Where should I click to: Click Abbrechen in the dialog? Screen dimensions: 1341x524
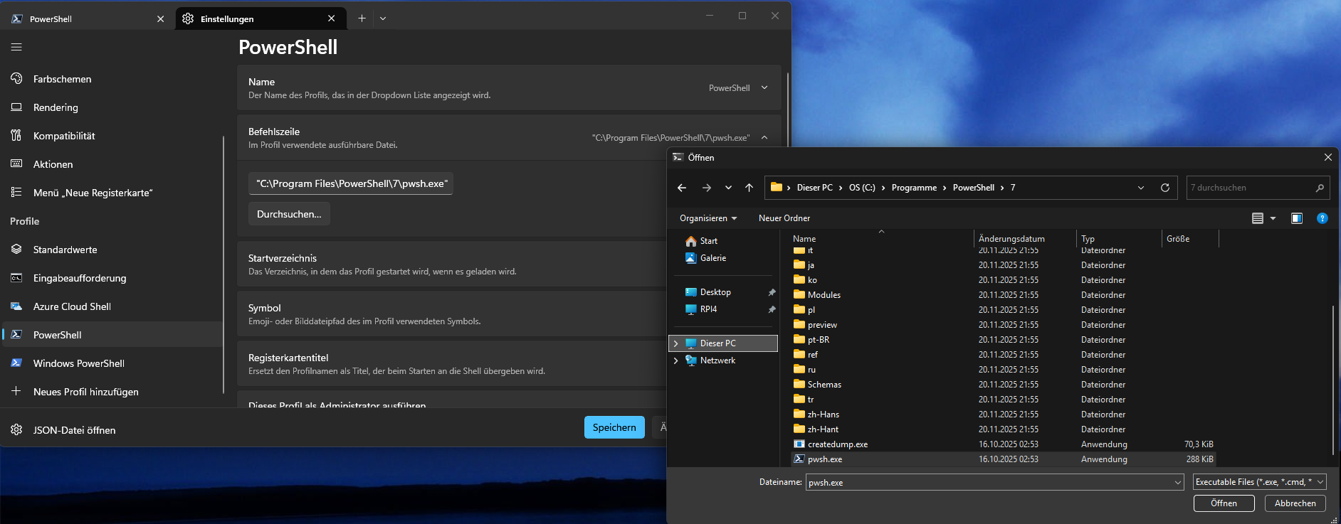coord(1295,503)
